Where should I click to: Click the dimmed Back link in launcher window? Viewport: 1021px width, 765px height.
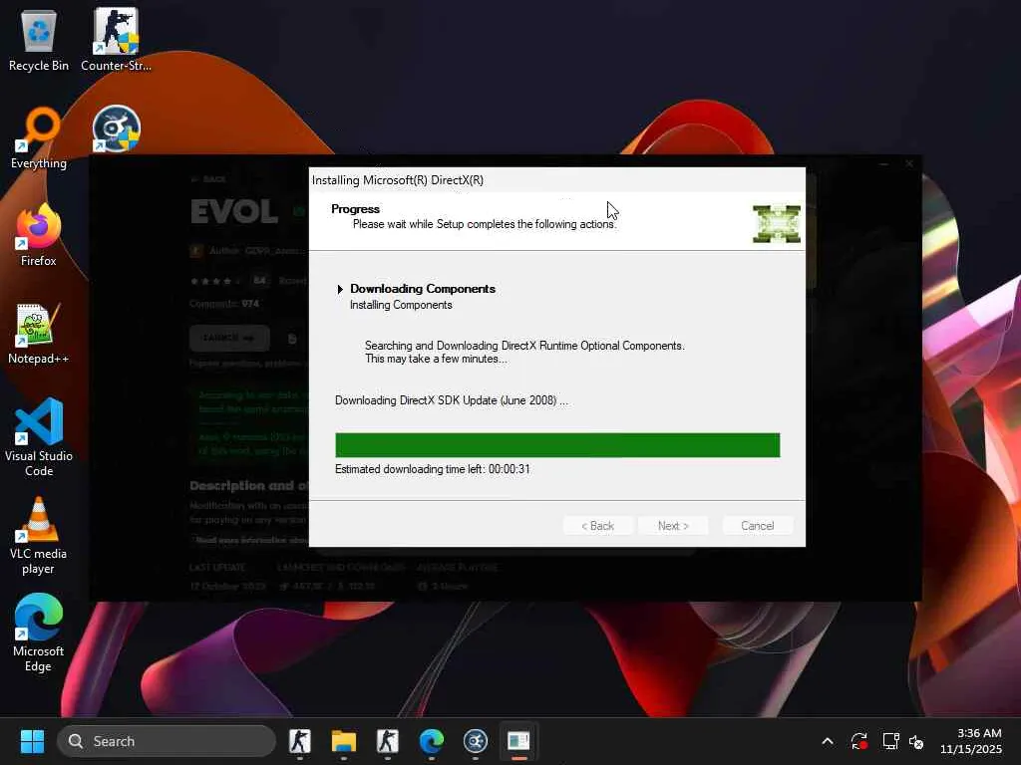tap(209, 179)
